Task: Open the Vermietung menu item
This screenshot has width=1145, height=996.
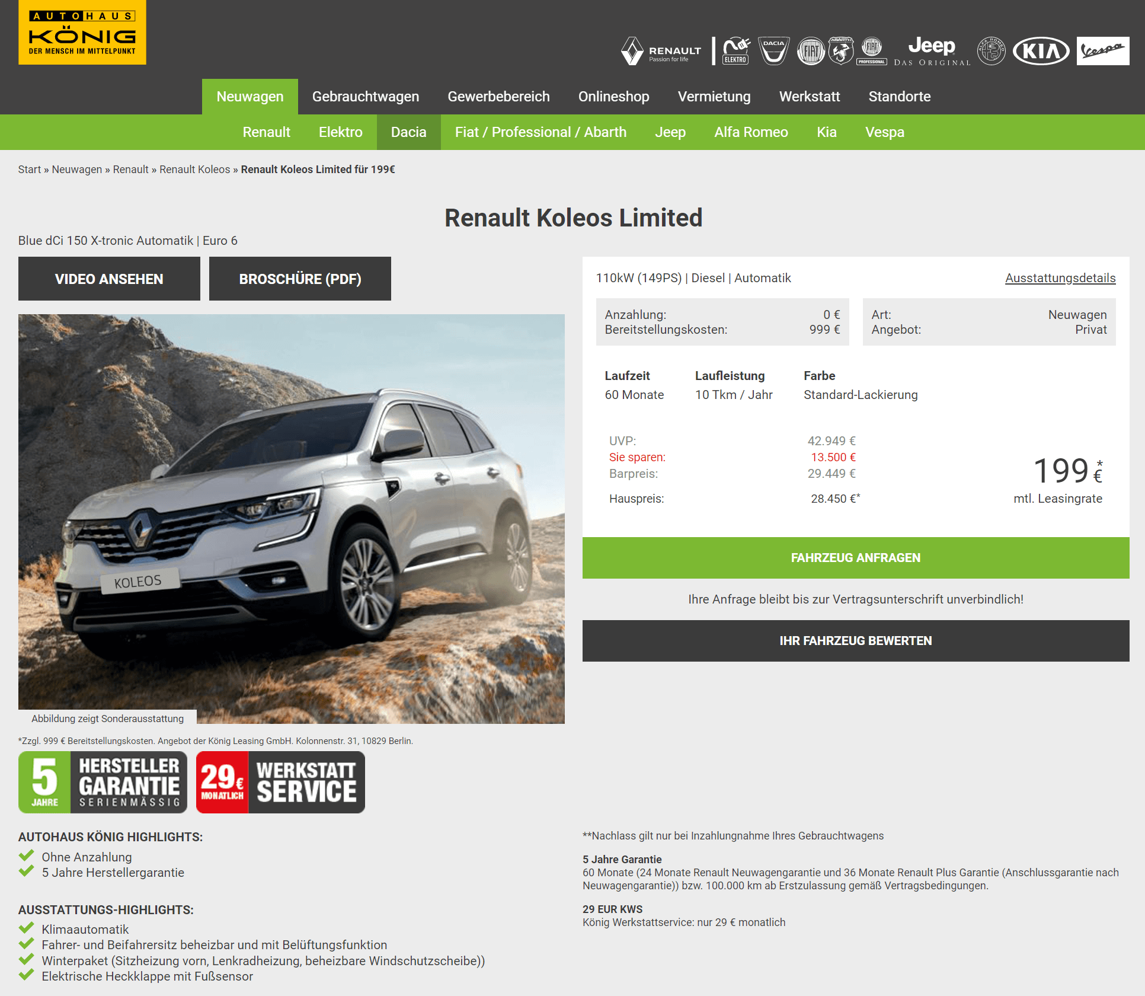Action: point(714,97)
